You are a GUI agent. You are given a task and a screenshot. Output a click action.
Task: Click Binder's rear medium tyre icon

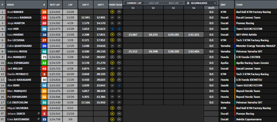pos(119,12)
